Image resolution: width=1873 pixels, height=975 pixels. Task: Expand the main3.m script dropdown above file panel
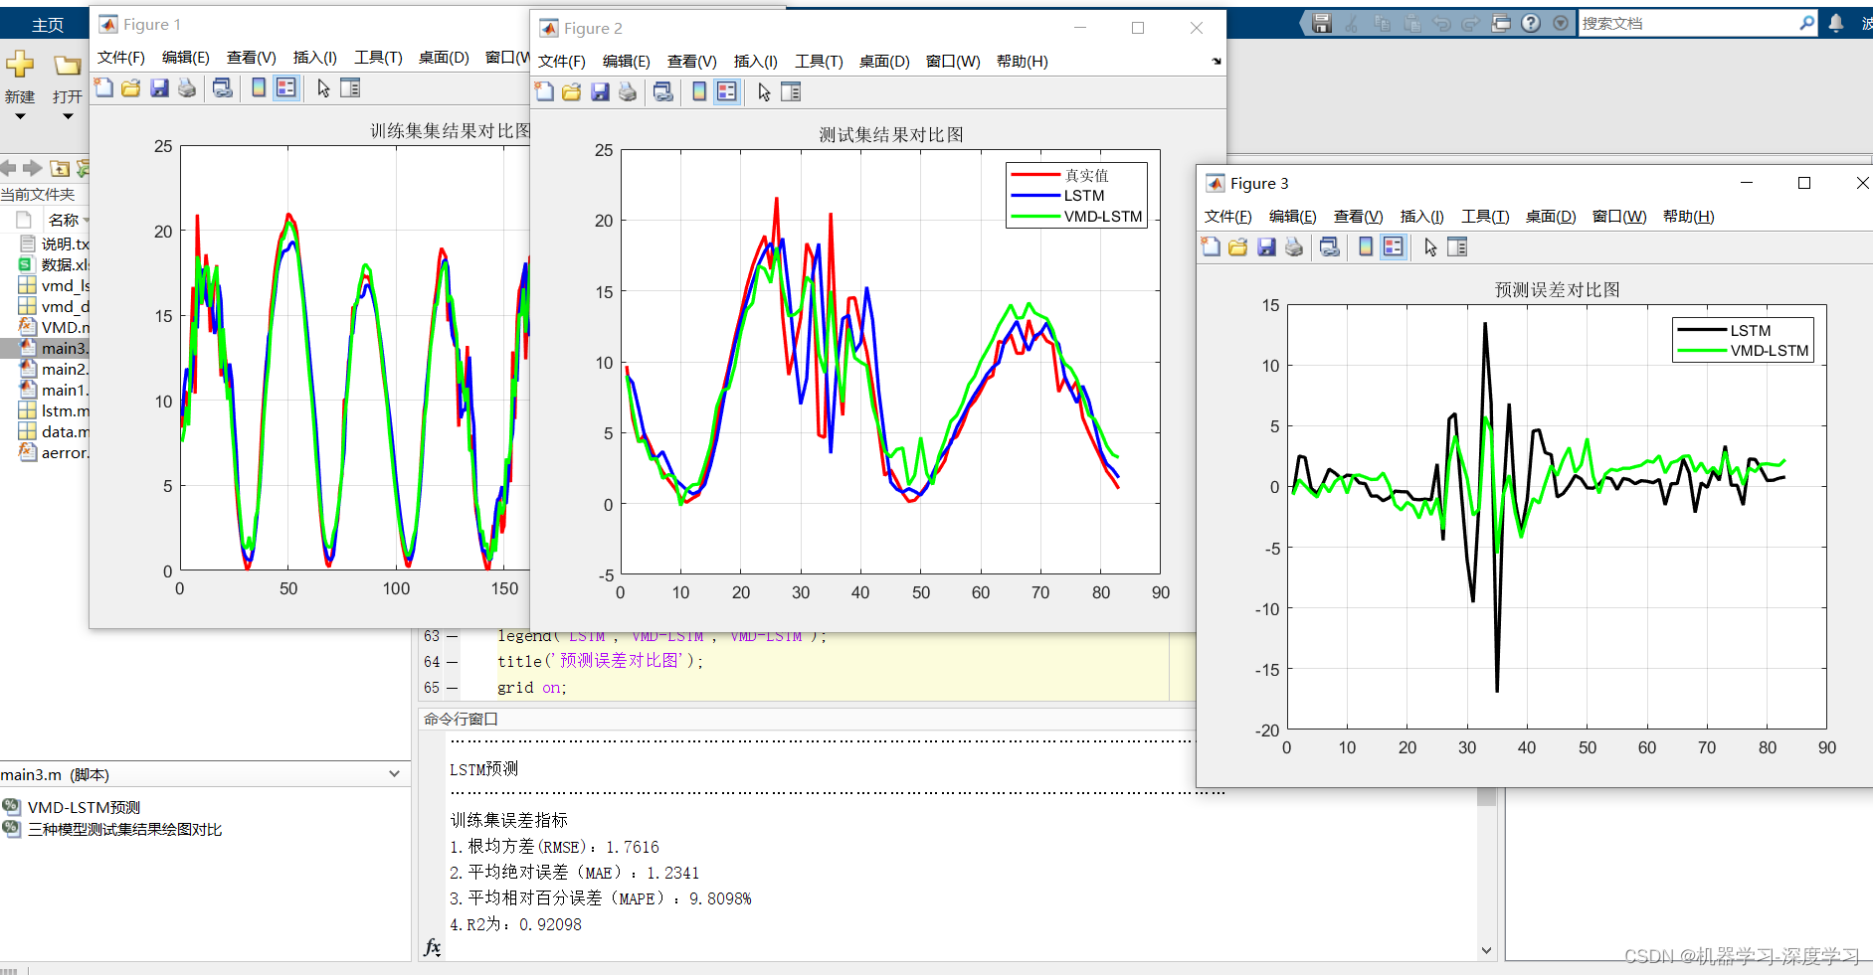(x=394, y=773)
